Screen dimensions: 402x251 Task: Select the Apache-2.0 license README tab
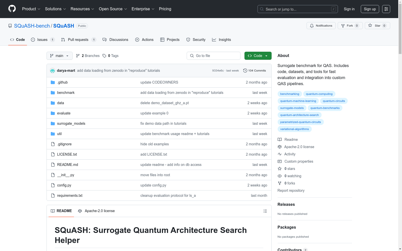[x=96, y=211]
